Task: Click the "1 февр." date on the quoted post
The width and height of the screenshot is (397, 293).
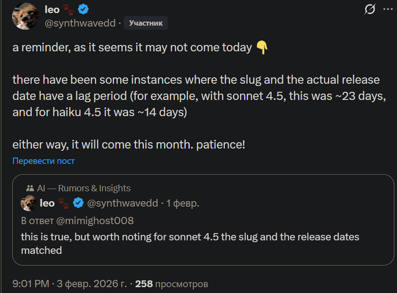Action: coord(183,203)
